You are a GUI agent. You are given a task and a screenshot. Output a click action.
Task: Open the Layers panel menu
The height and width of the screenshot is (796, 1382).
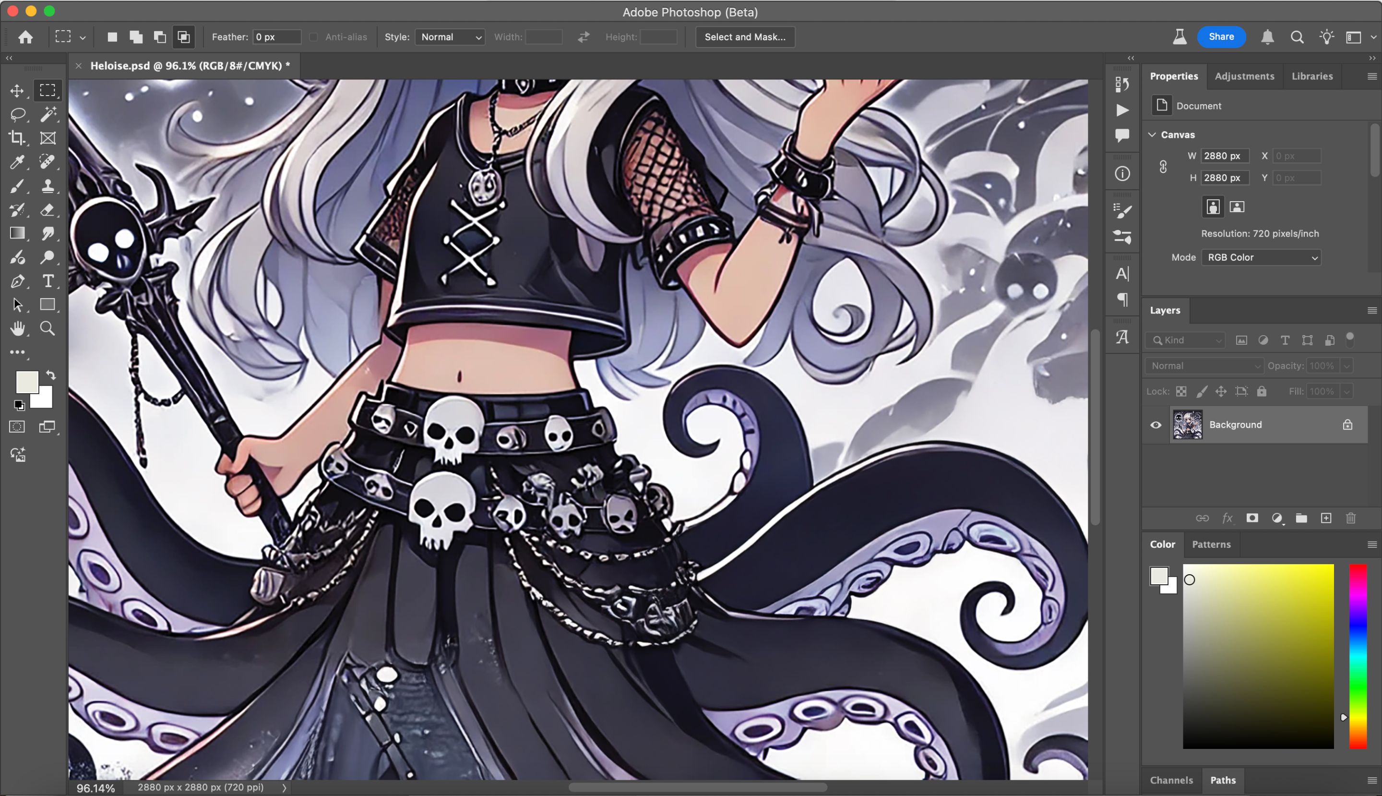coord(1371,311)
